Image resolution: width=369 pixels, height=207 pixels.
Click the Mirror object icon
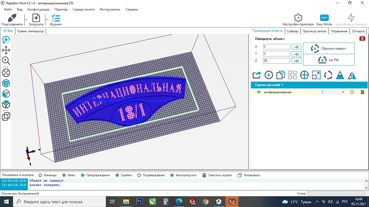(352, 75)
